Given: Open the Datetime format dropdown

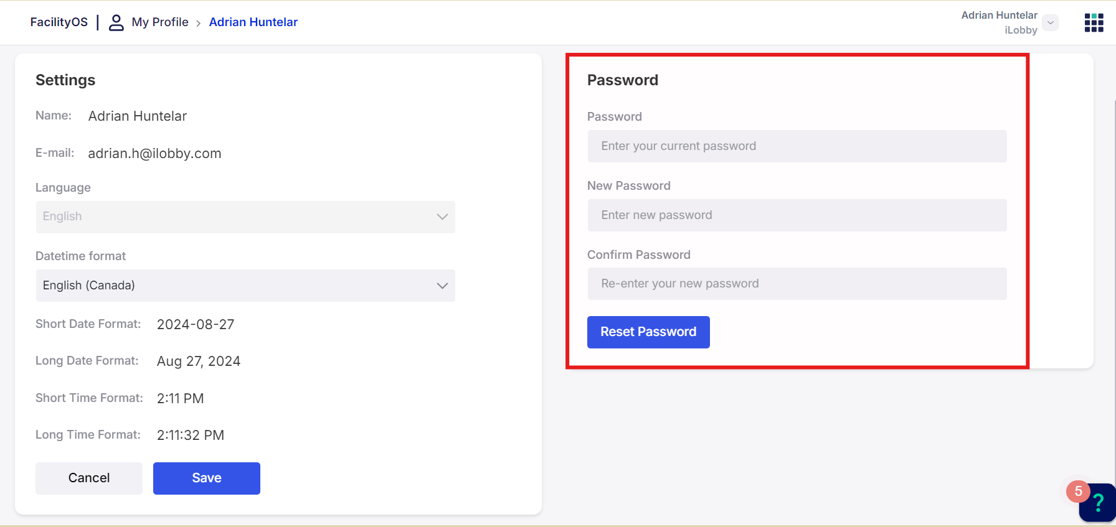Looking at the screenshot, I should coord(245,286).
